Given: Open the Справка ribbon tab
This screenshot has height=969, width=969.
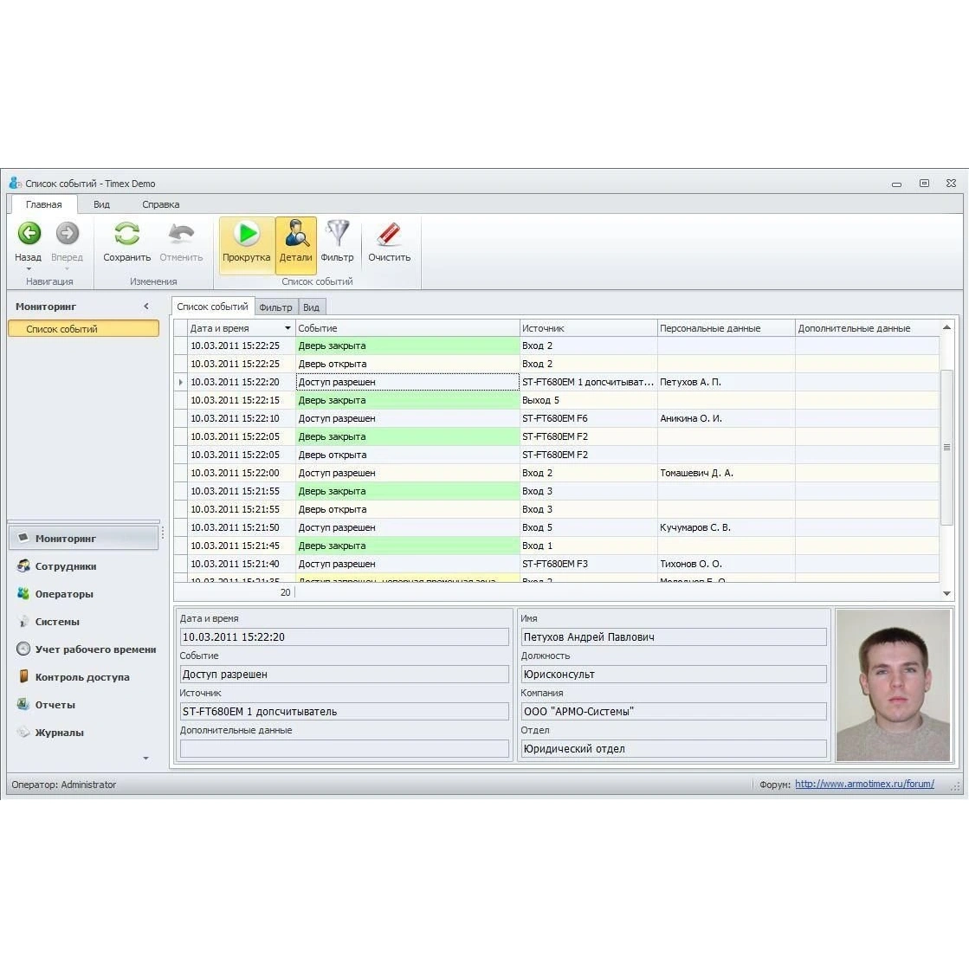Looking at the screenshot, I should 160,204.
